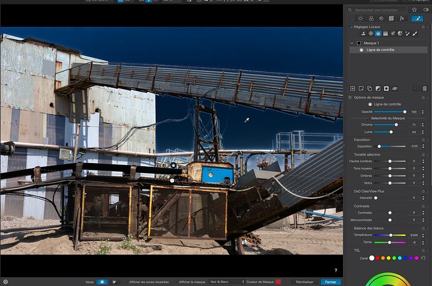432x286 pixels.
Task: Adjust the Chroma selectivity slider
Action: click(389, 125)
